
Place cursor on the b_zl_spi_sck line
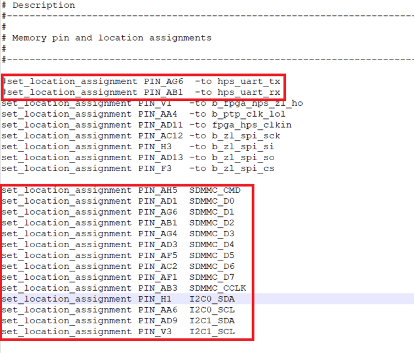pos(141,136)
